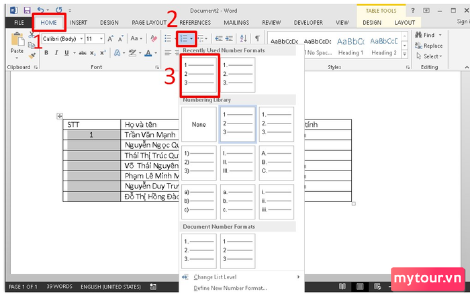Switch to the INSERT tab
The width and height of the screenshot is (470, 298).
click(79, 23)
